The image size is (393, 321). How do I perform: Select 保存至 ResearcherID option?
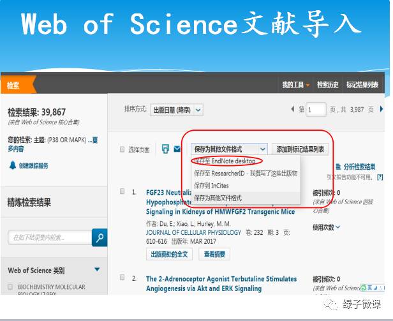point(246,174)
